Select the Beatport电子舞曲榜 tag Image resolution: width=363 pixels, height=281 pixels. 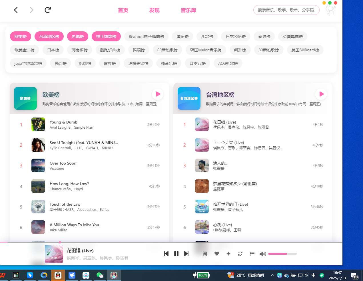(x=147, y=37)
